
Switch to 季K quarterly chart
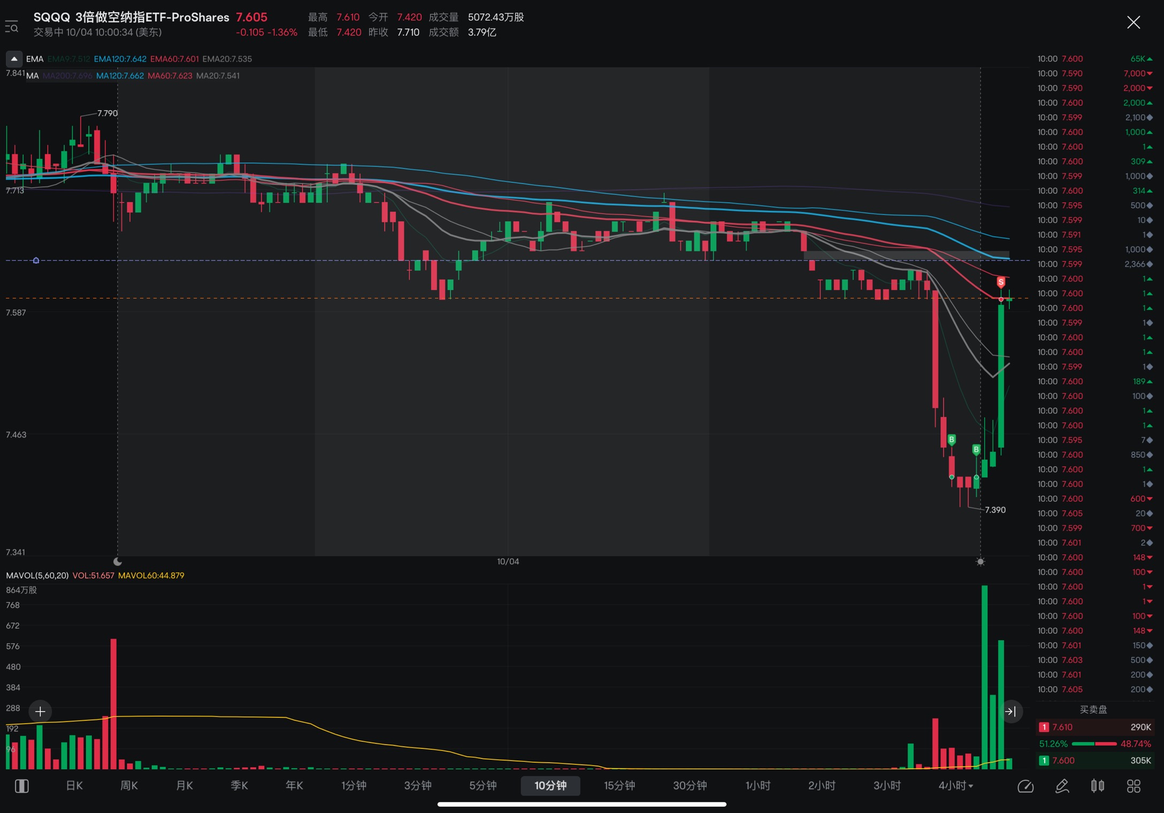point(239,786)
